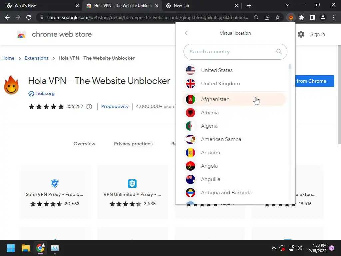This screenshot has height=256, width=341.
Task: Click the Search a country input field
Action: tap(235, 52)
